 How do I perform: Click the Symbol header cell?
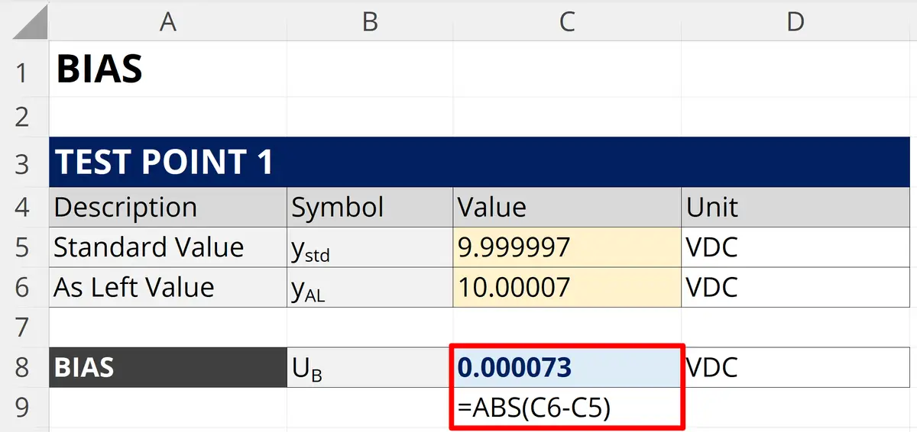pyautogui.click(x=370, y=207)
